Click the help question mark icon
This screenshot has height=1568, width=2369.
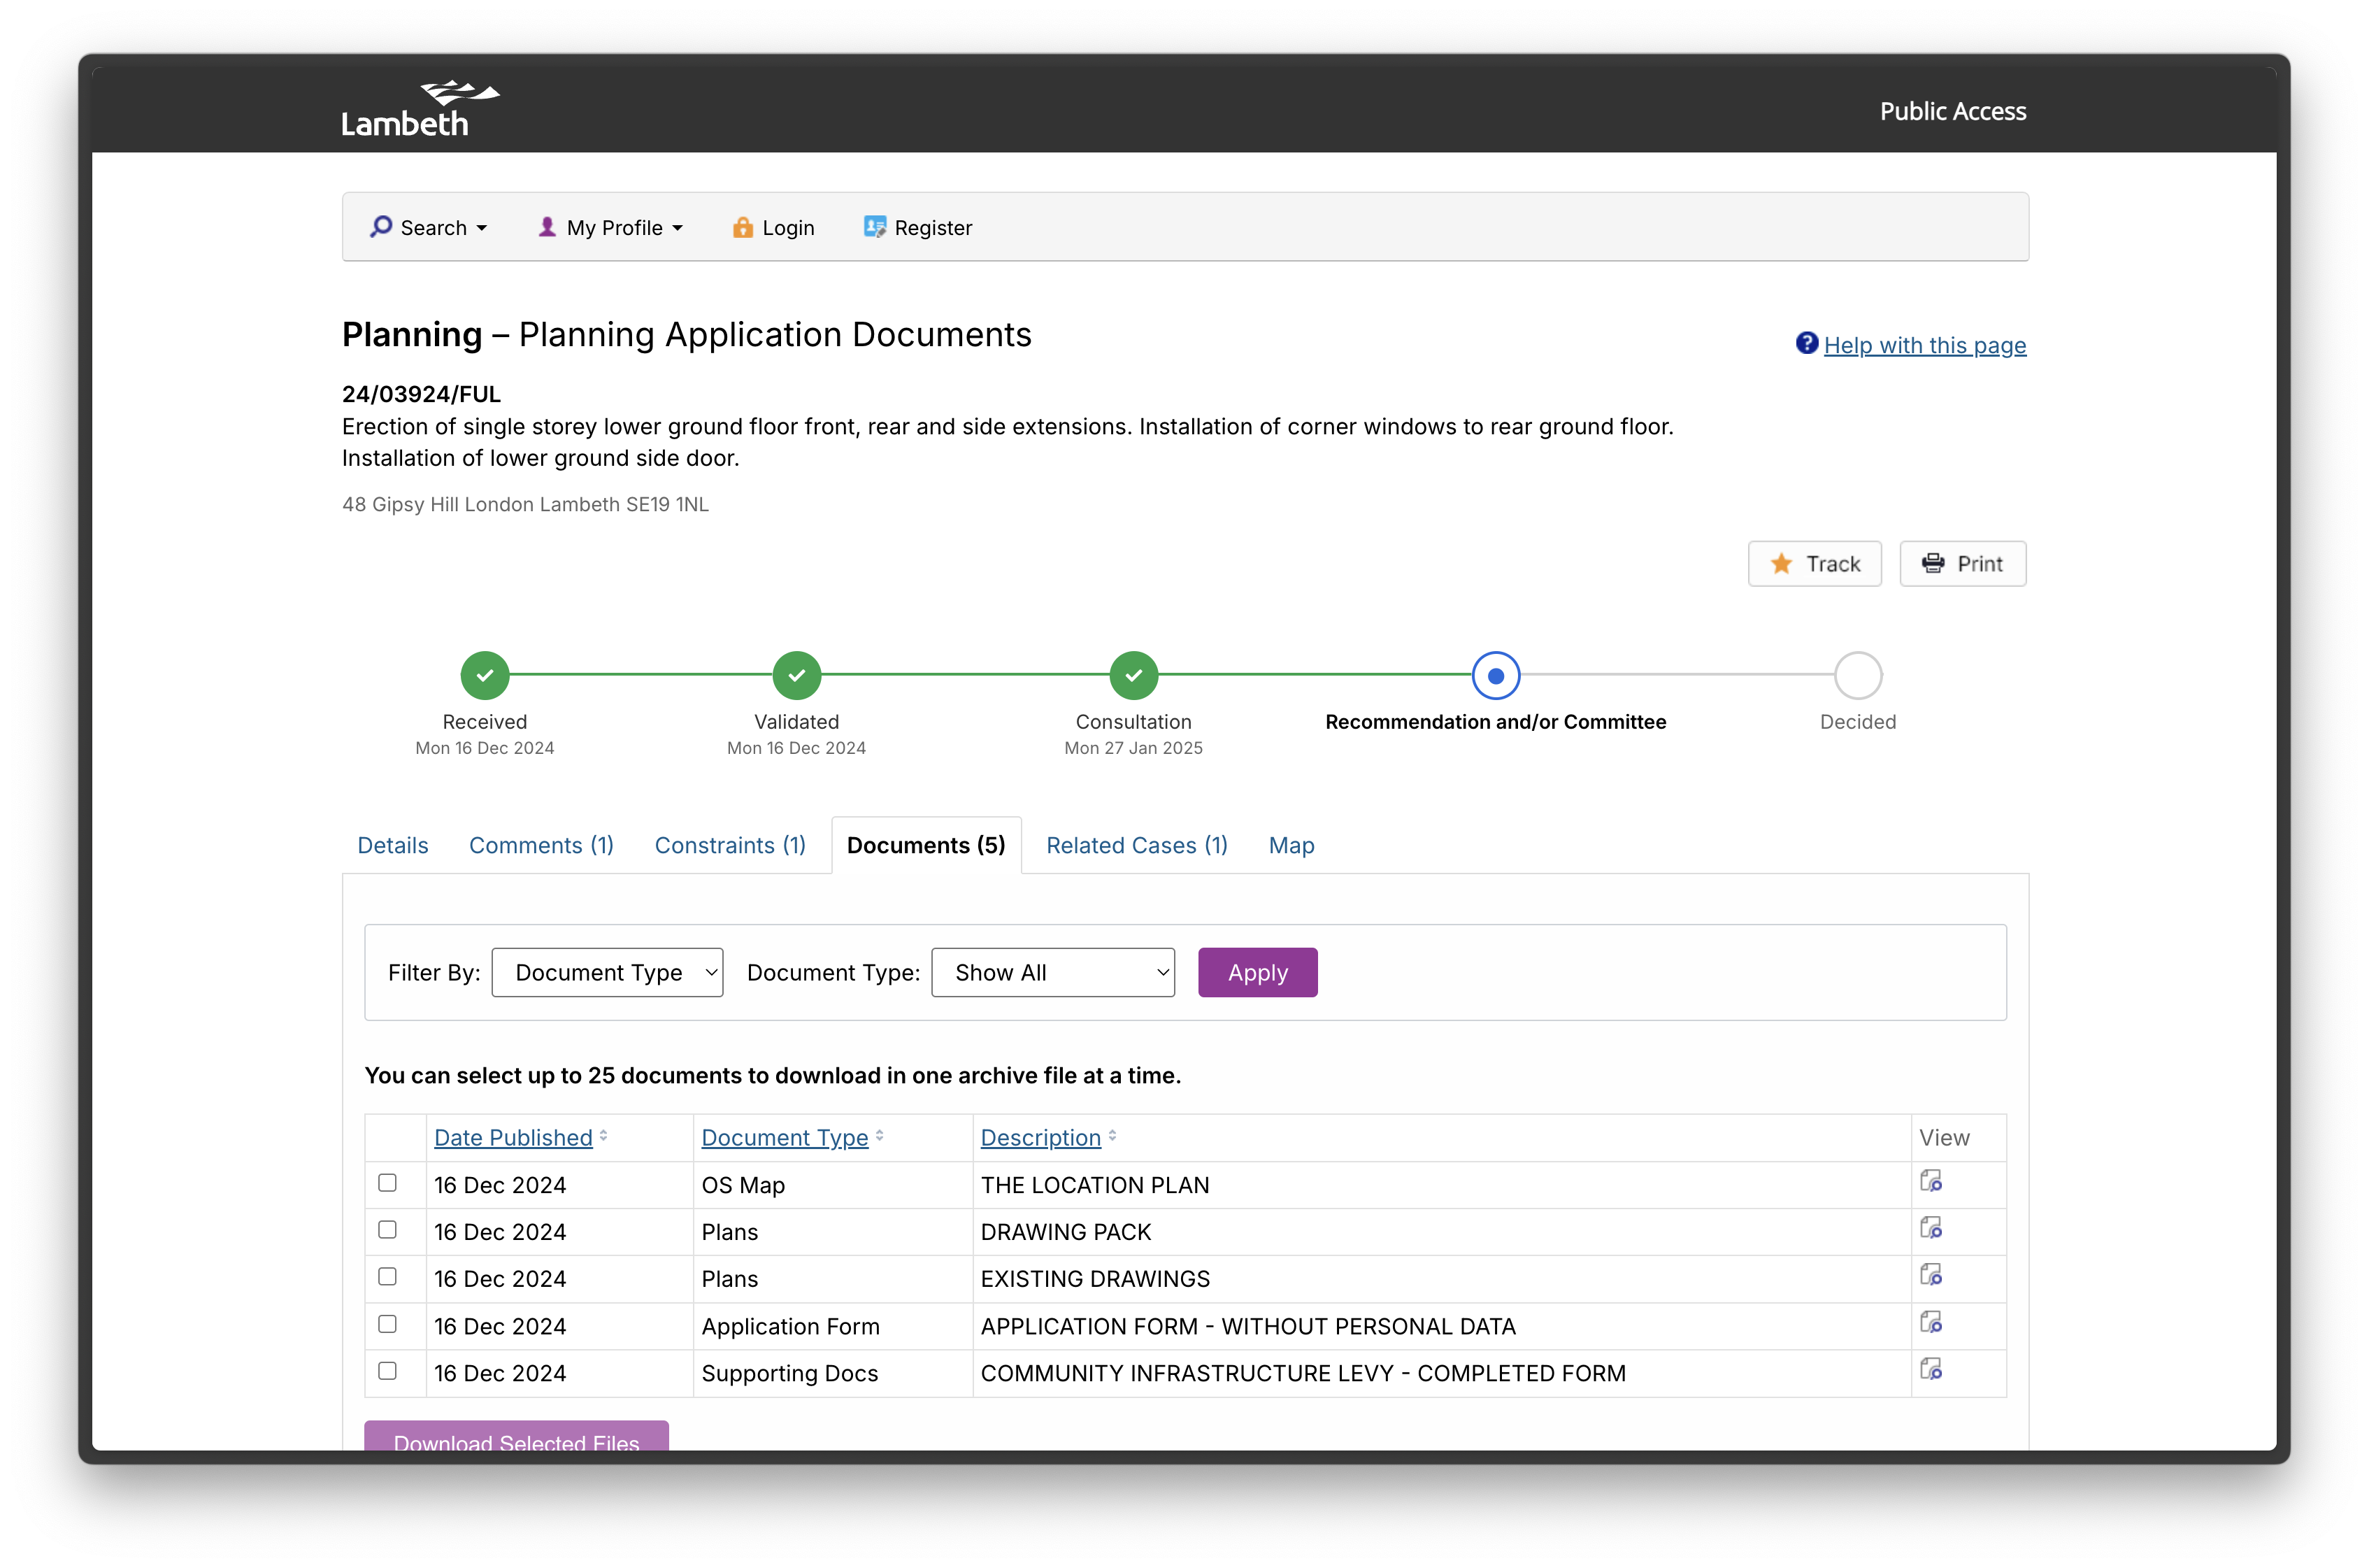pos(1806,344)
